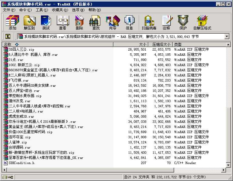Screen dimensions: 233x181
Task: Open the address bar path dropdown
Action: tap(227, 36)
